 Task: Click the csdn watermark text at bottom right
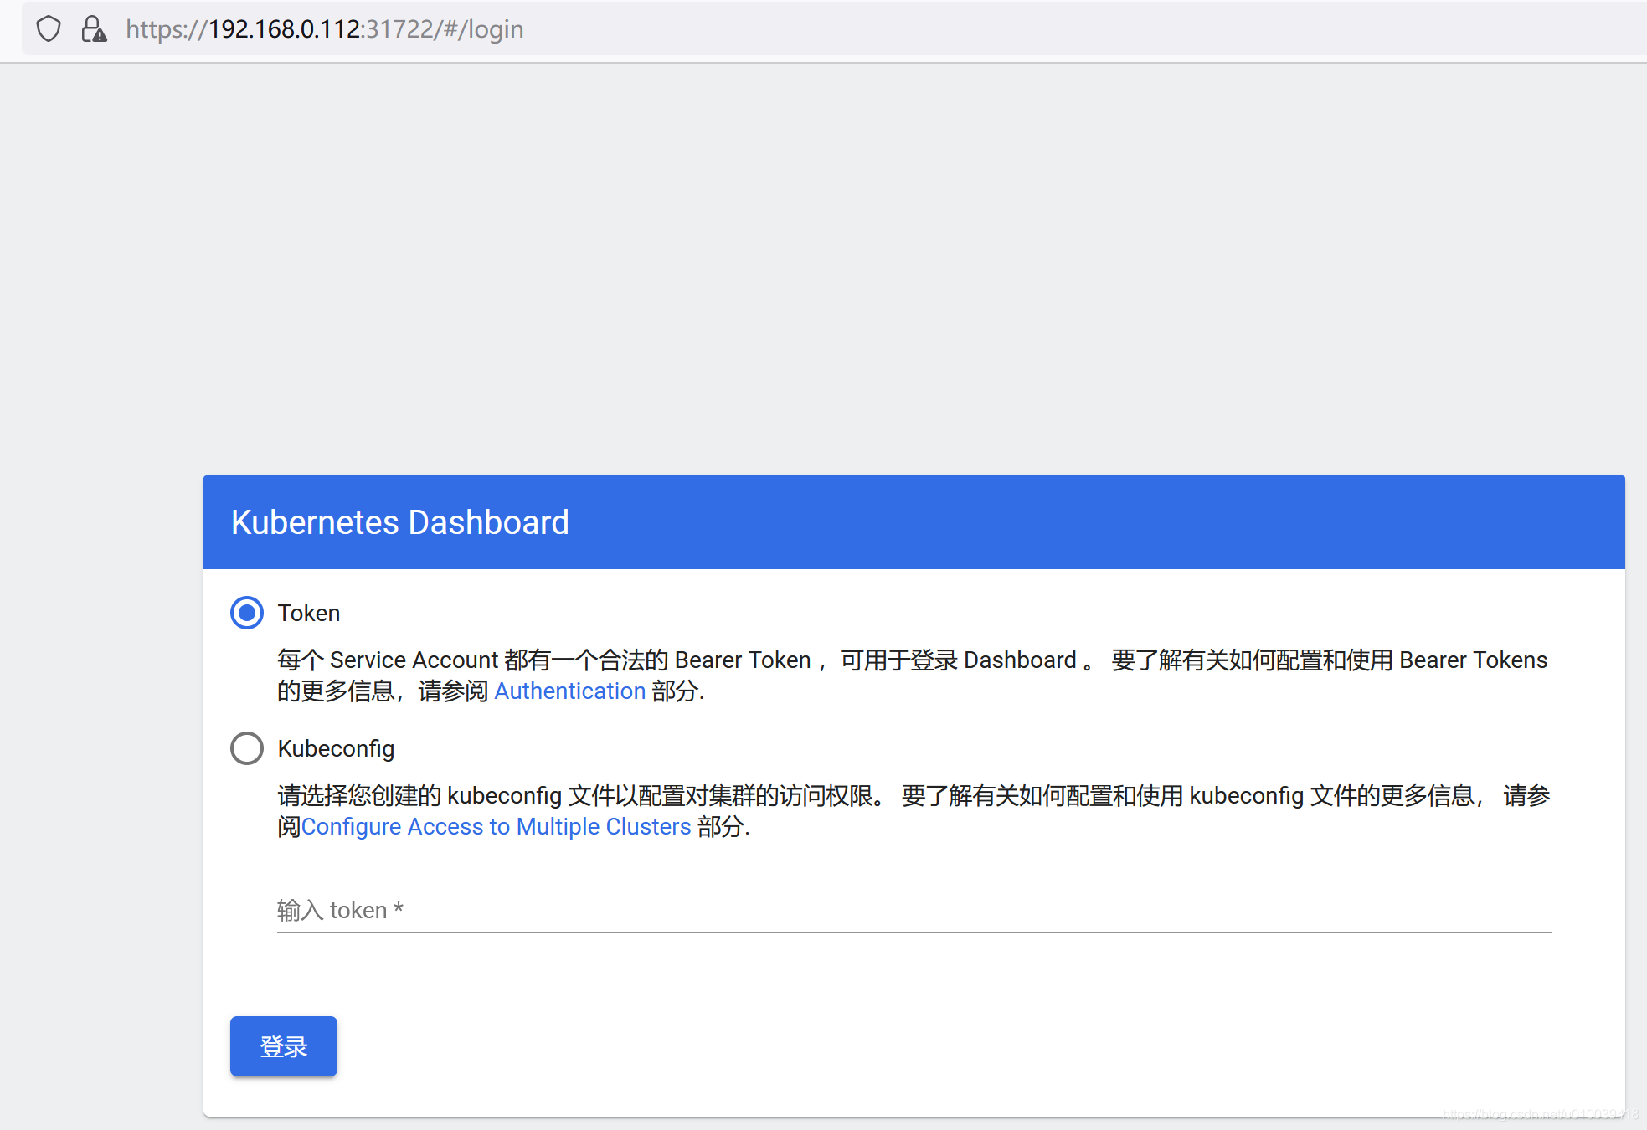tap(1539, 1114)
